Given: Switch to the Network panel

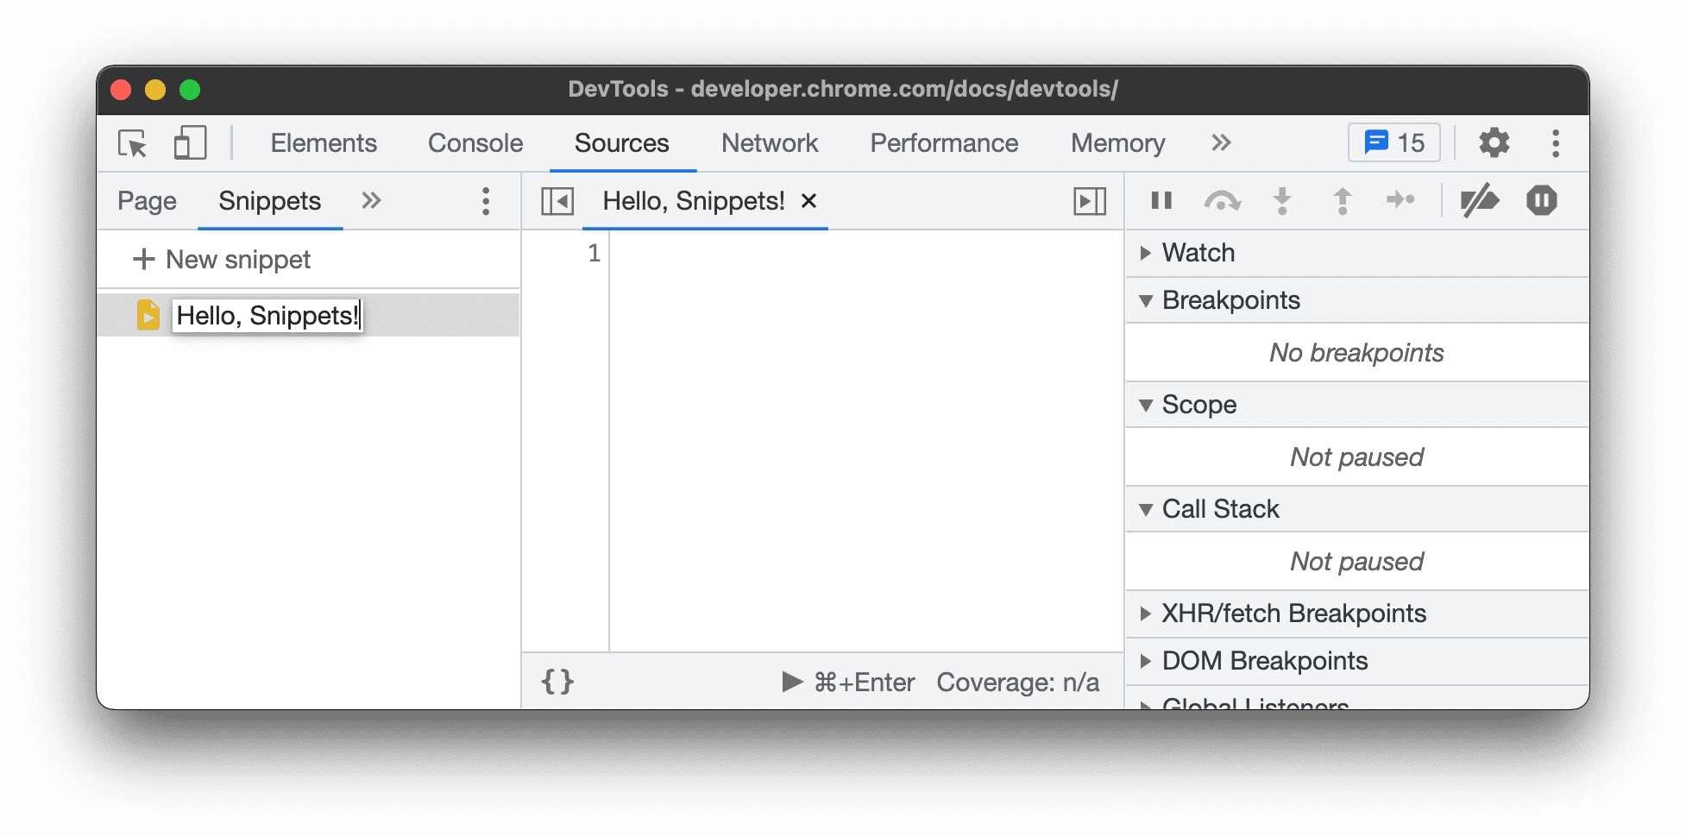Looking at the screenshot, I should (771, 143).
